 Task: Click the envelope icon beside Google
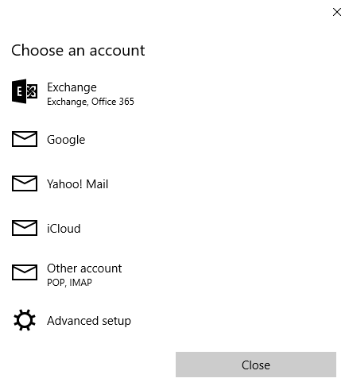25,139
